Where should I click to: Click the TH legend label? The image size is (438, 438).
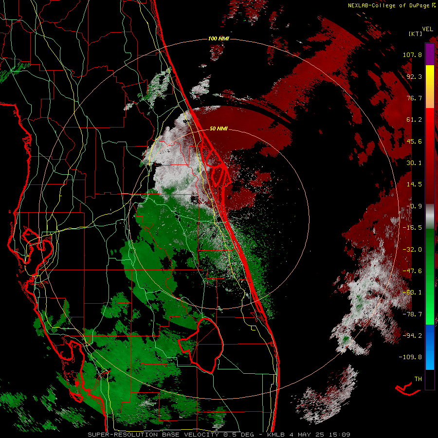tap(418, 379)
